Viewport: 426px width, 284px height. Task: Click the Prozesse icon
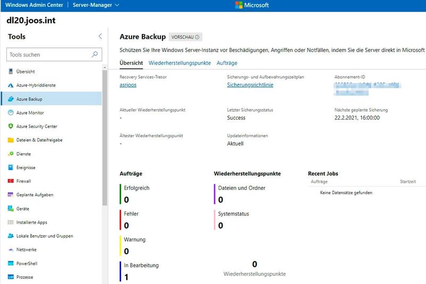(11, 277)
